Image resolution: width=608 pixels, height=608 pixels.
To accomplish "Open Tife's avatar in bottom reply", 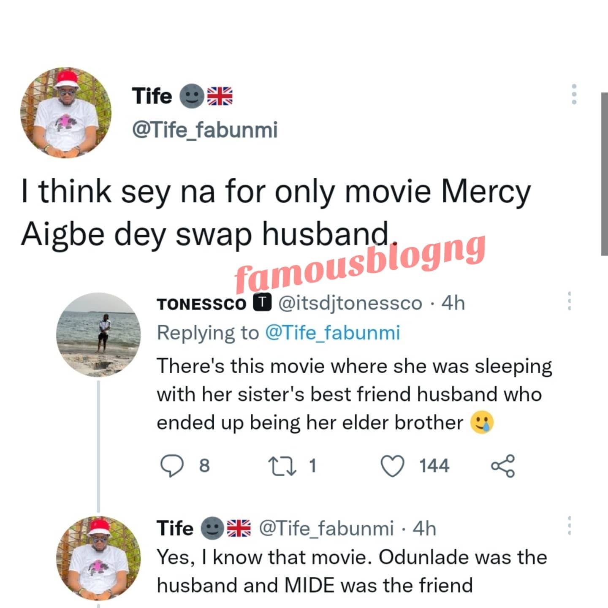I will tap(98, 558).
